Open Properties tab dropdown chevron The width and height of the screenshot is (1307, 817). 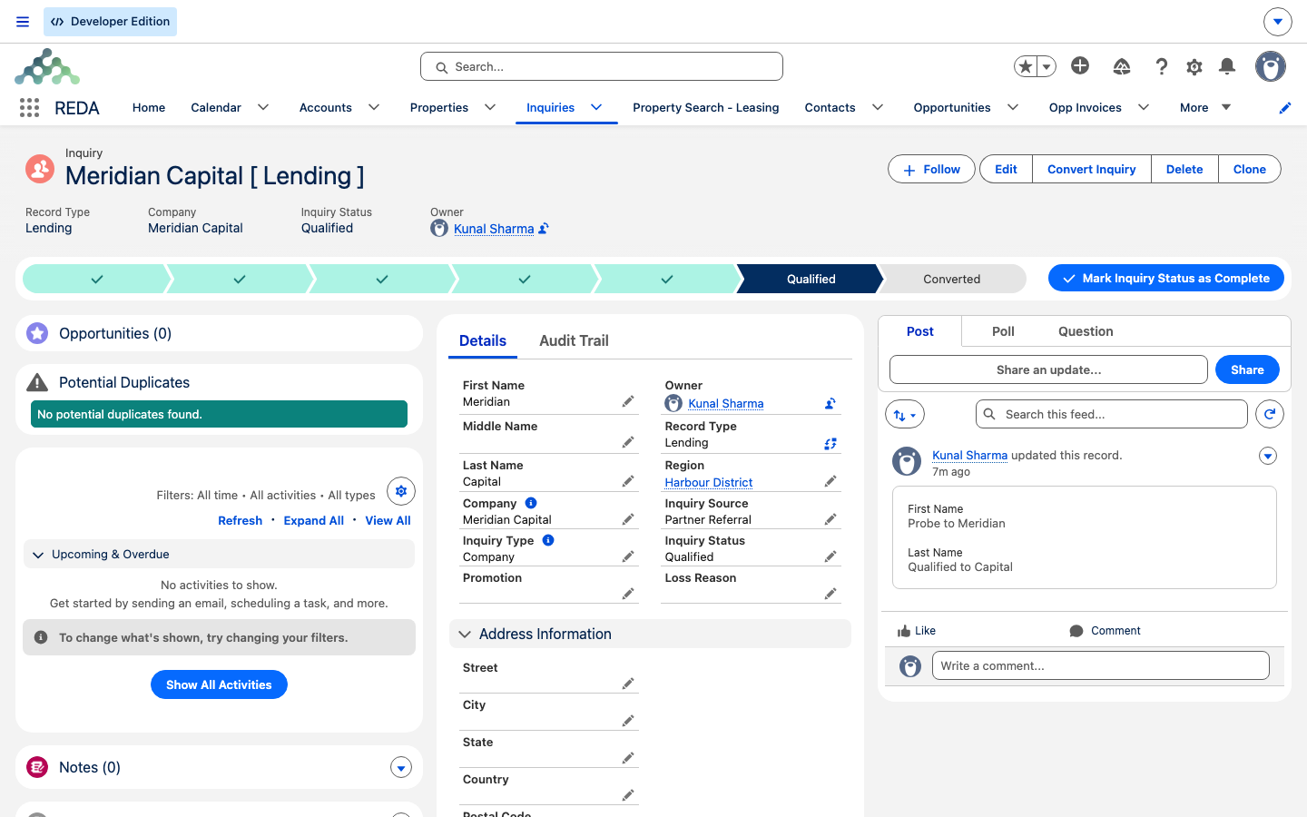[x=490, y=107]
